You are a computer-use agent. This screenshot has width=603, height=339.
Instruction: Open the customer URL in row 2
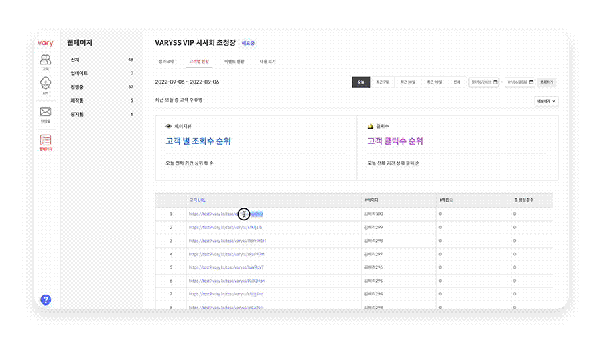click(x=225, y=228)
